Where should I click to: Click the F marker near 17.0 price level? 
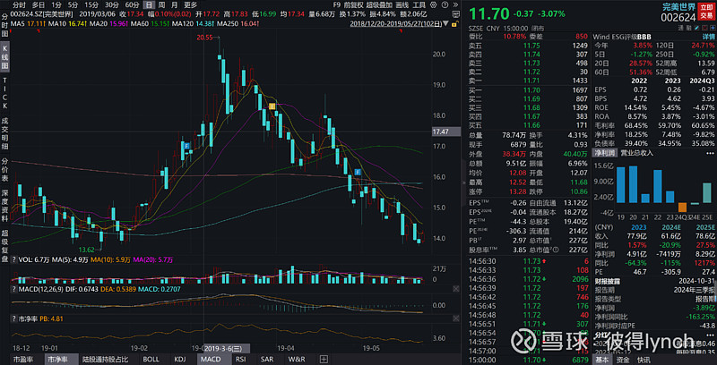pos(187,146)
